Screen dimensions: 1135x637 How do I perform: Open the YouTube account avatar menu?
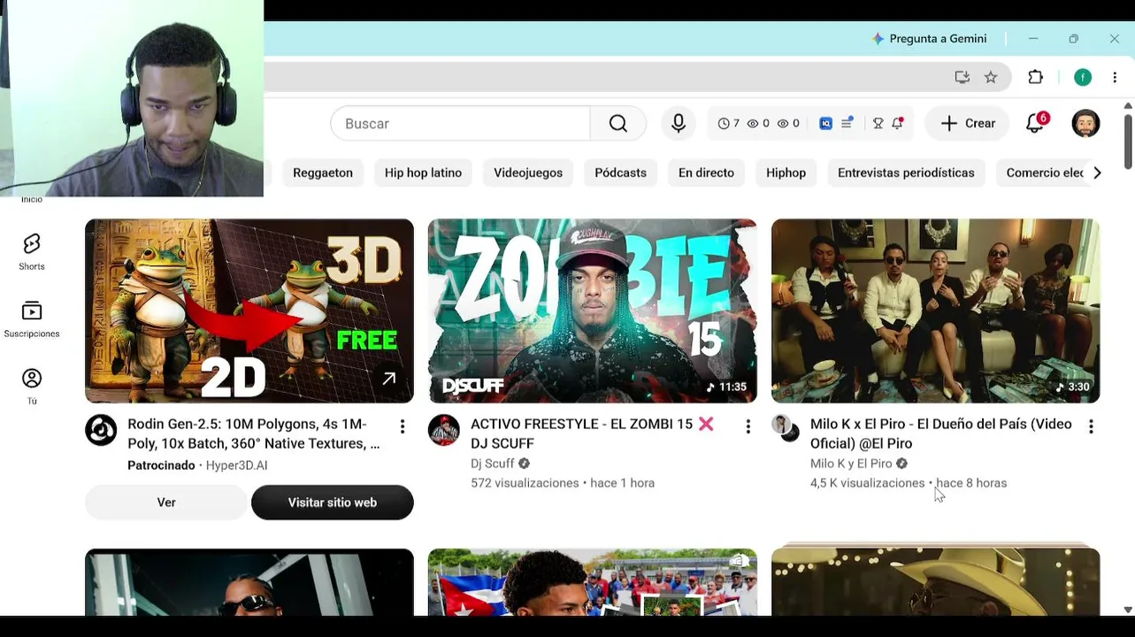1085,123
